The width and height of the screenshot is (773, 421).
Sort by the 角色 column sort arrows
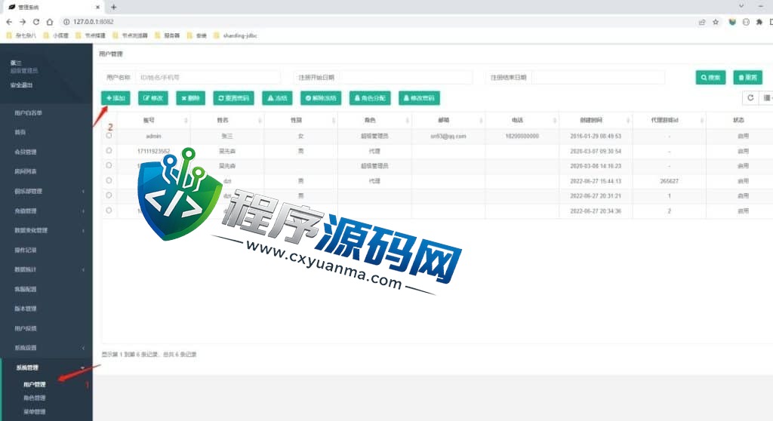click(x=407, y=120)
